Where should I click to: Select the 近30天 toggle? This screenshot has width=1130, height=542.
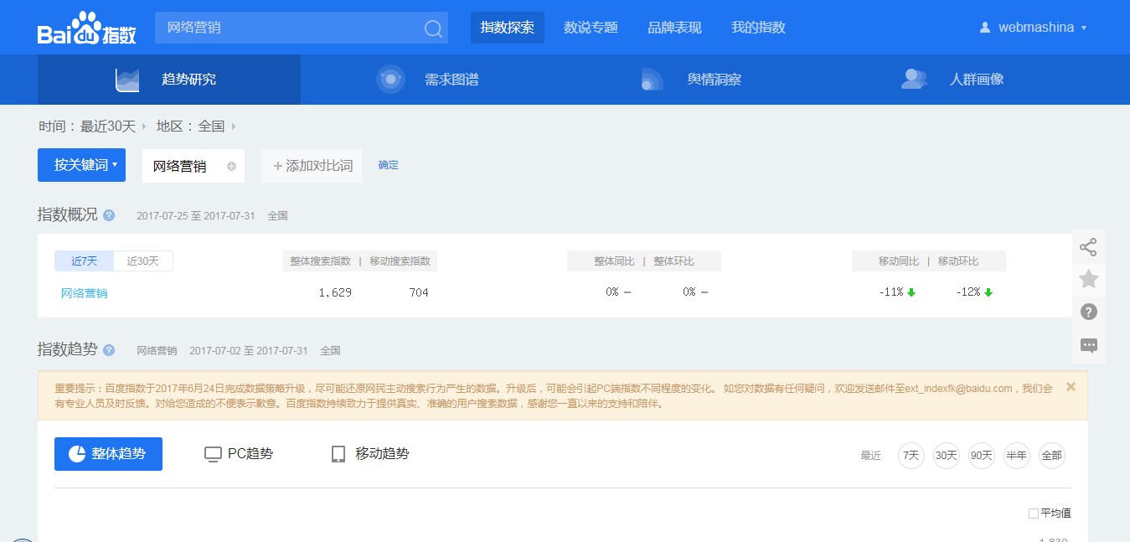tap(143, 261)
